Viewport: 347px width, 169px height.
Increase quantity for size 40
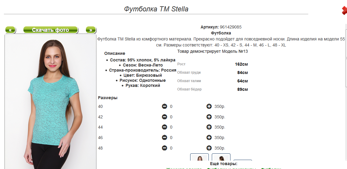[209, 106]
